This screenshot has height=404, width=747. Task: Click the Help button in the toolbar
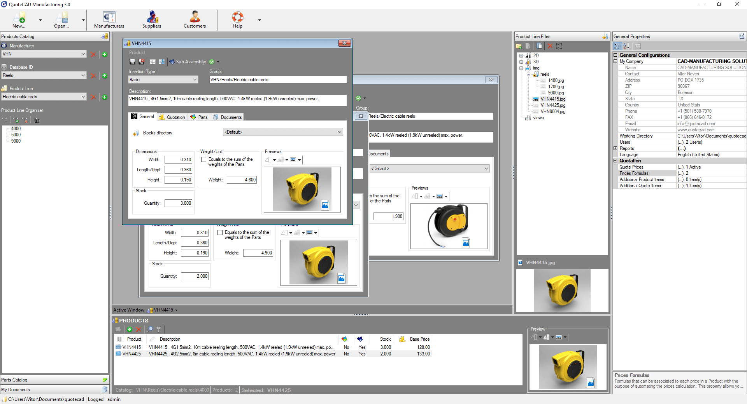[x=237, y=20]
